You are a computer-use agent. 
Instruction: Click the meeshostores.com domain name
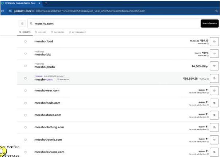click(48, 115)
